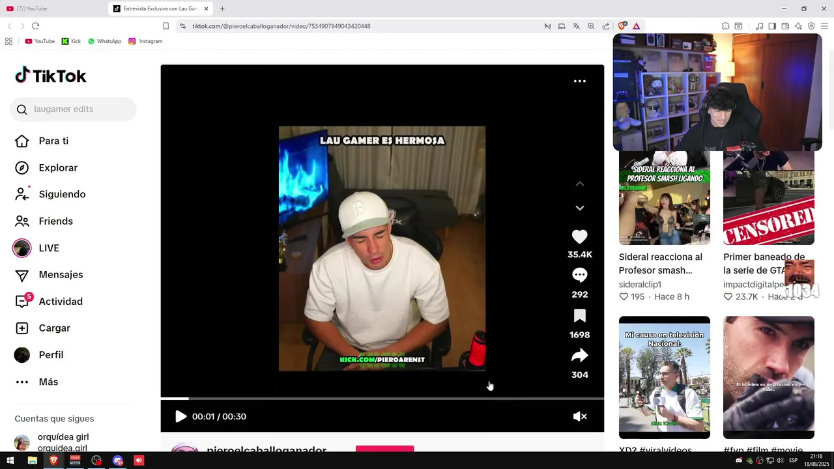This screenshot has width=834, height=469.
Task: Go to next video with down chevron
Action: pos(580,208)
